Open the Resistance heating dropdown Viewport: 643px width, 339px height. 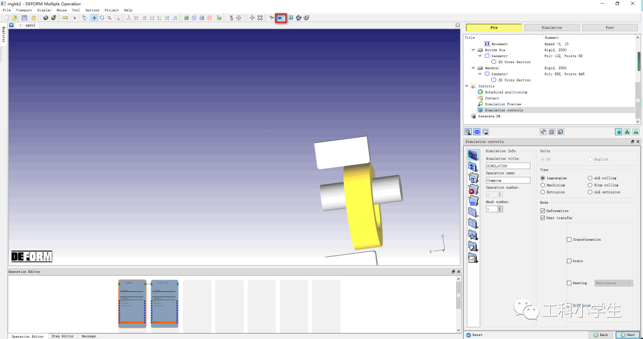[613, 283]
